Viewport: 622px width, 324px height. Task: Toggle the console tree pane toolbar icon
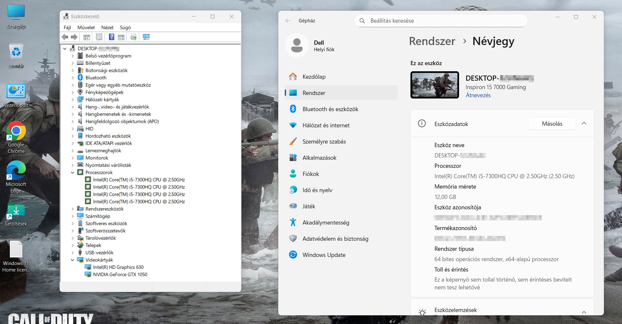tap(86, 37)
